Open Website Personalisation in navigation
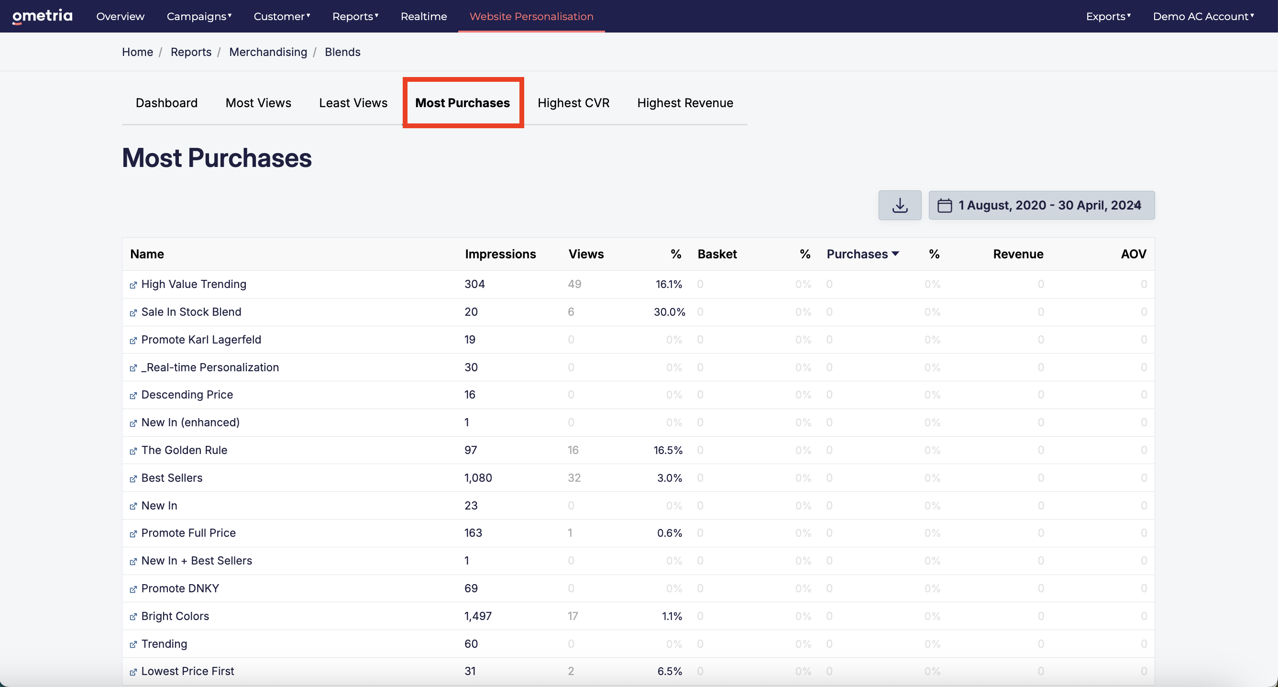The image size is (1278, 687). 531,16
